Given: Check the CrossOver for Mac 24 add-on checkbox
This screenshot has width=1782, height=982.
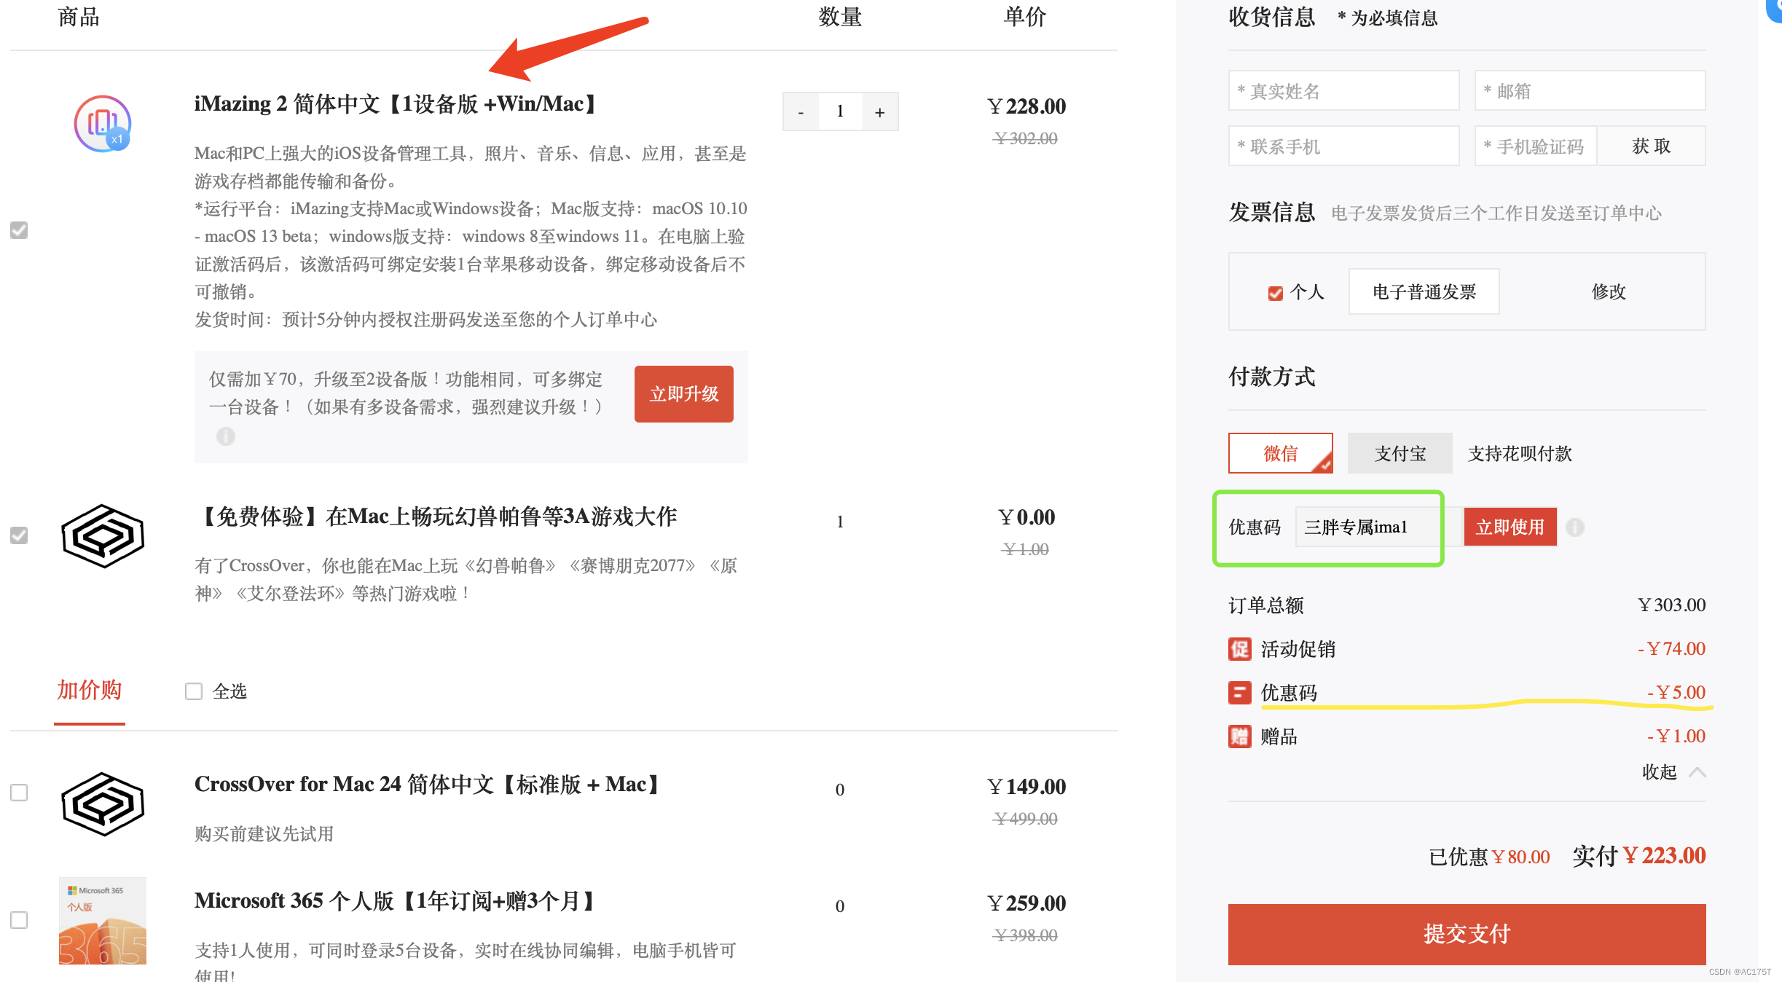Looking at the screenshot, I should click(x=19, y=793).
